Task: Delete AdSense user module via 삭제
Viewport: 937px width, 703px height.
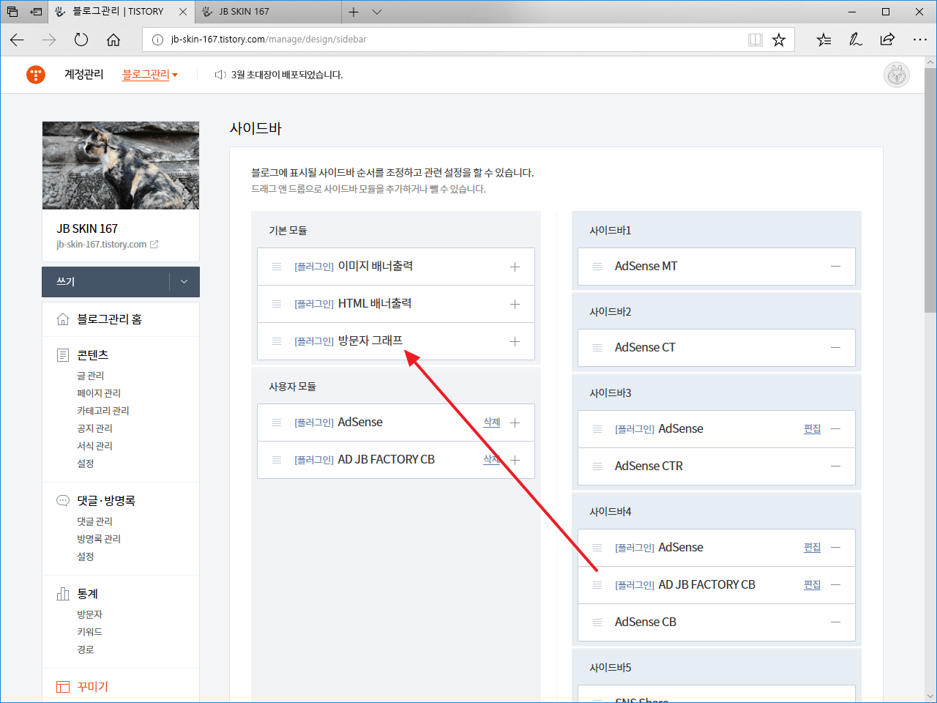Action: click(x=492, y=423)
